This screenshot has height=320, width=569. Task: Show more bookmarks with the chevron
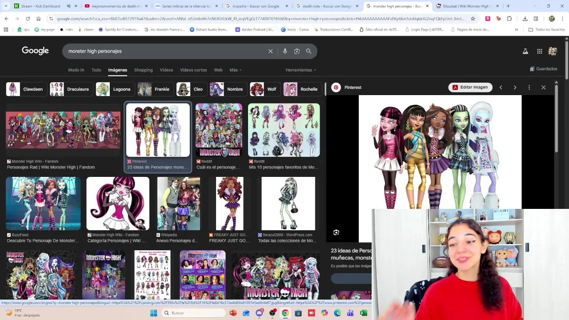coord(516,30)
